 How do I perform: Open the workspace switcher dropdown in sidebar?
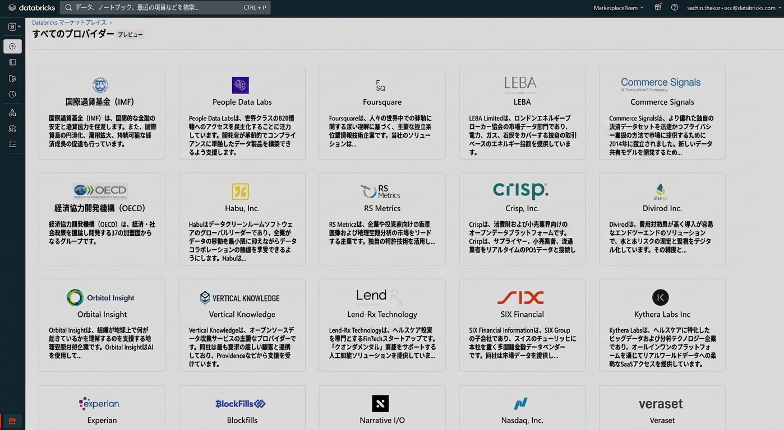point(15,26)
